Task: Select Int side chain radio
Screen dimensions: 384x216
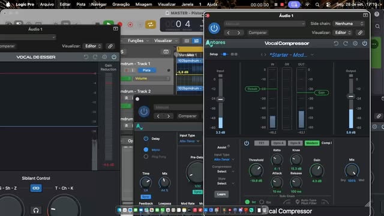Action: (x=247, y=202)
